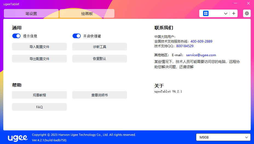Open the 观看教程 tutorial button

(39, 95)
